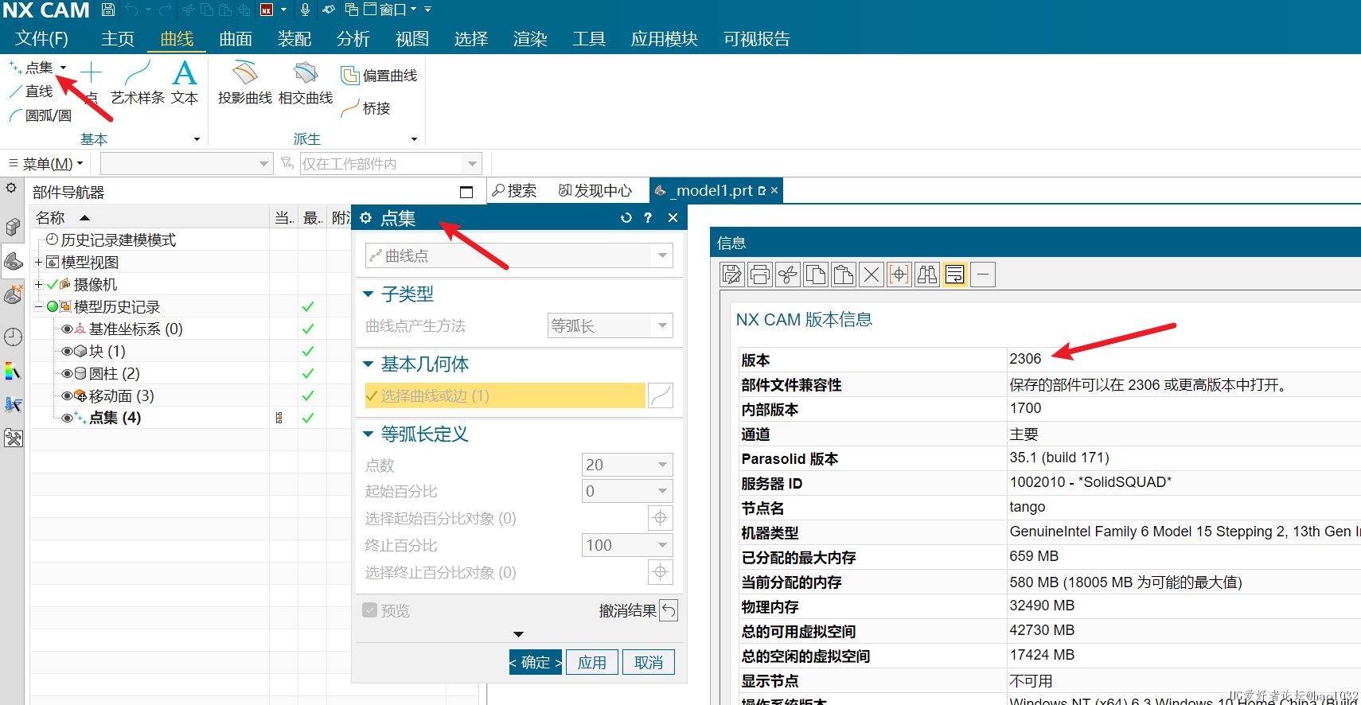Click the 取消 button

click(x=649, y=662)
